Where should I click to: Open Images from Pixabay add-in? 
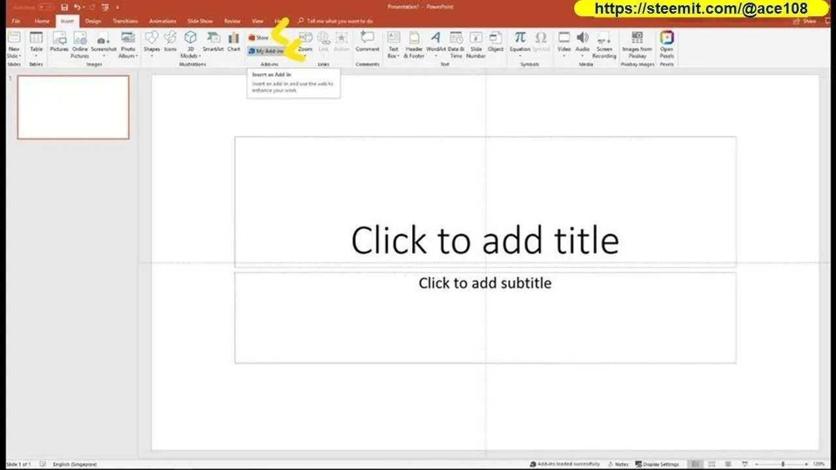click(637, 44)
